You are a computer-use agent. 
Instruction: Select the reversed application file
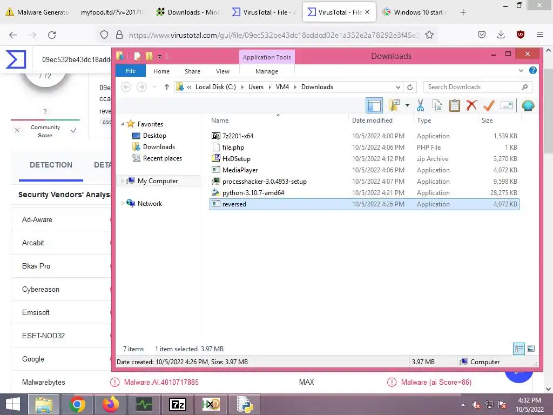pyautogui.click(x=365, y=204)
